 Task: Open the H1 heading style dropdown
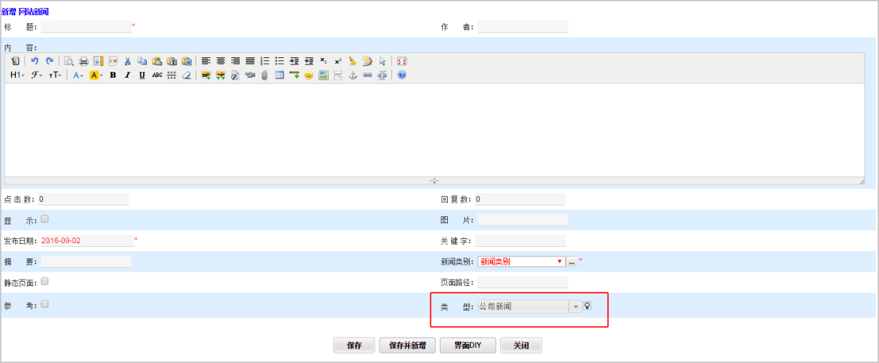pos(17,75)
